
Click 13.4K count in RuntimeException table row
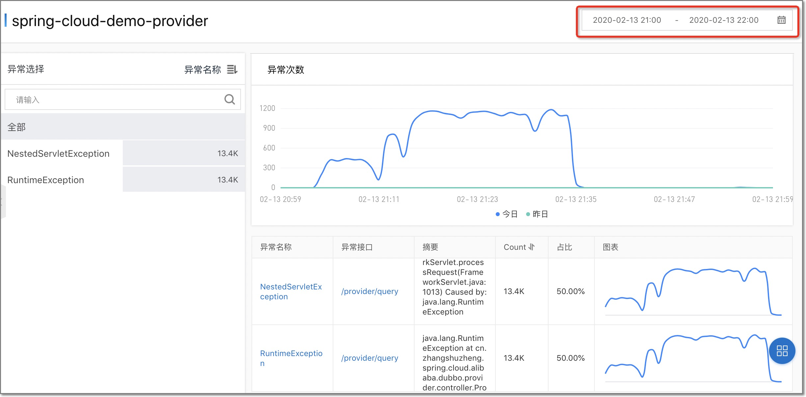tap(514, 358)
